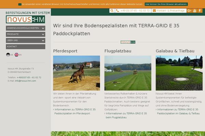Click the Flugplatzbau airfield photo
Screen dimensions: 205x136
click(128, 73)
